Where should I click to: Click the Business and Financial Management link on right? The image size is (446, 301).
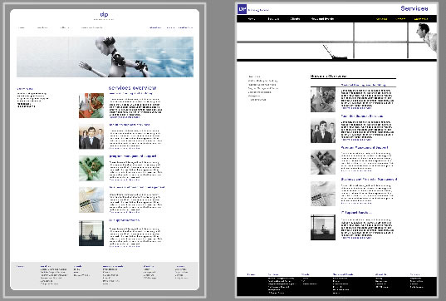(369, 179)
